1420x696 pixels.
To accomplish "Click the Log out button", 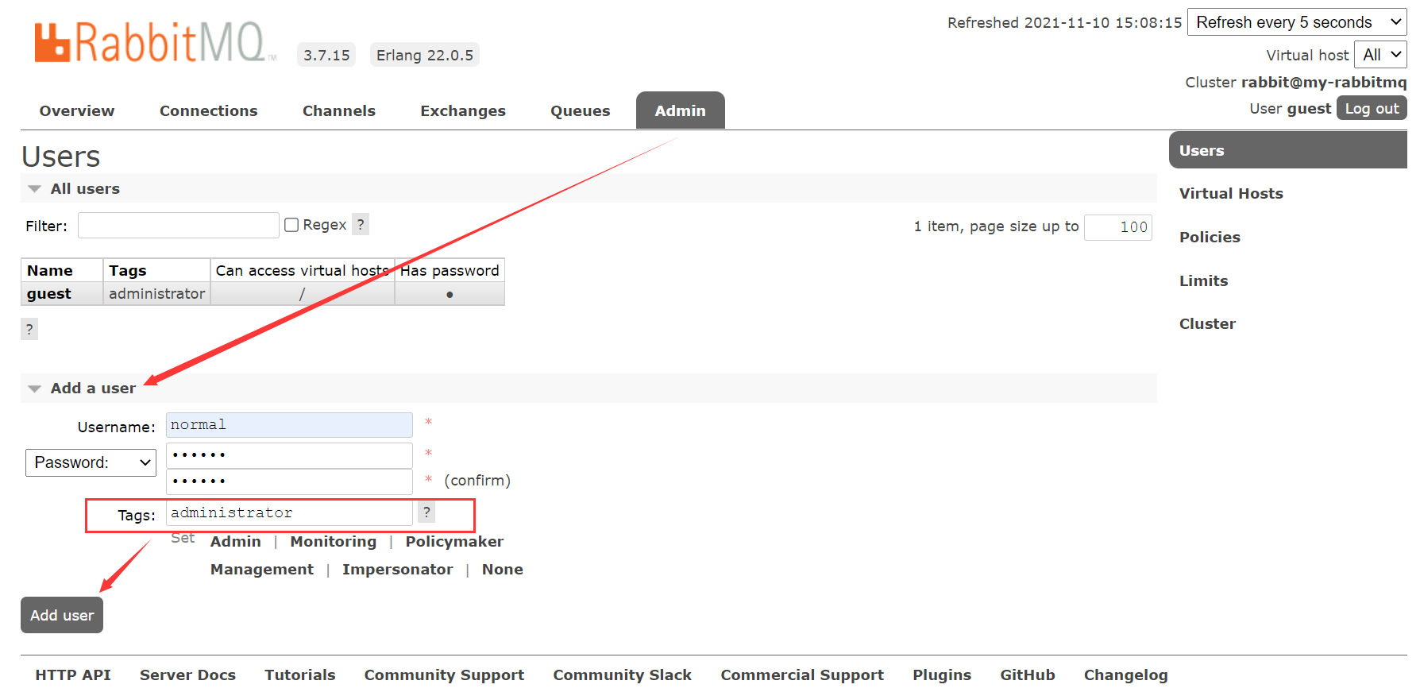I will [1372, 108].
